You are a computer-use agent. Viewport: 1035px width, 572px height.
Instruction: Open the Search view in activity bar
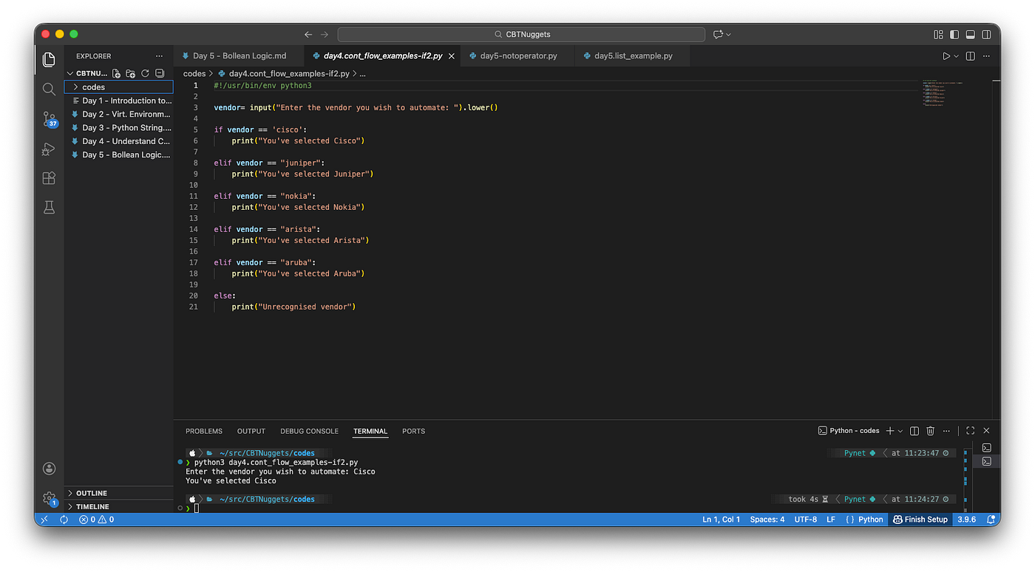coord(49,89)
